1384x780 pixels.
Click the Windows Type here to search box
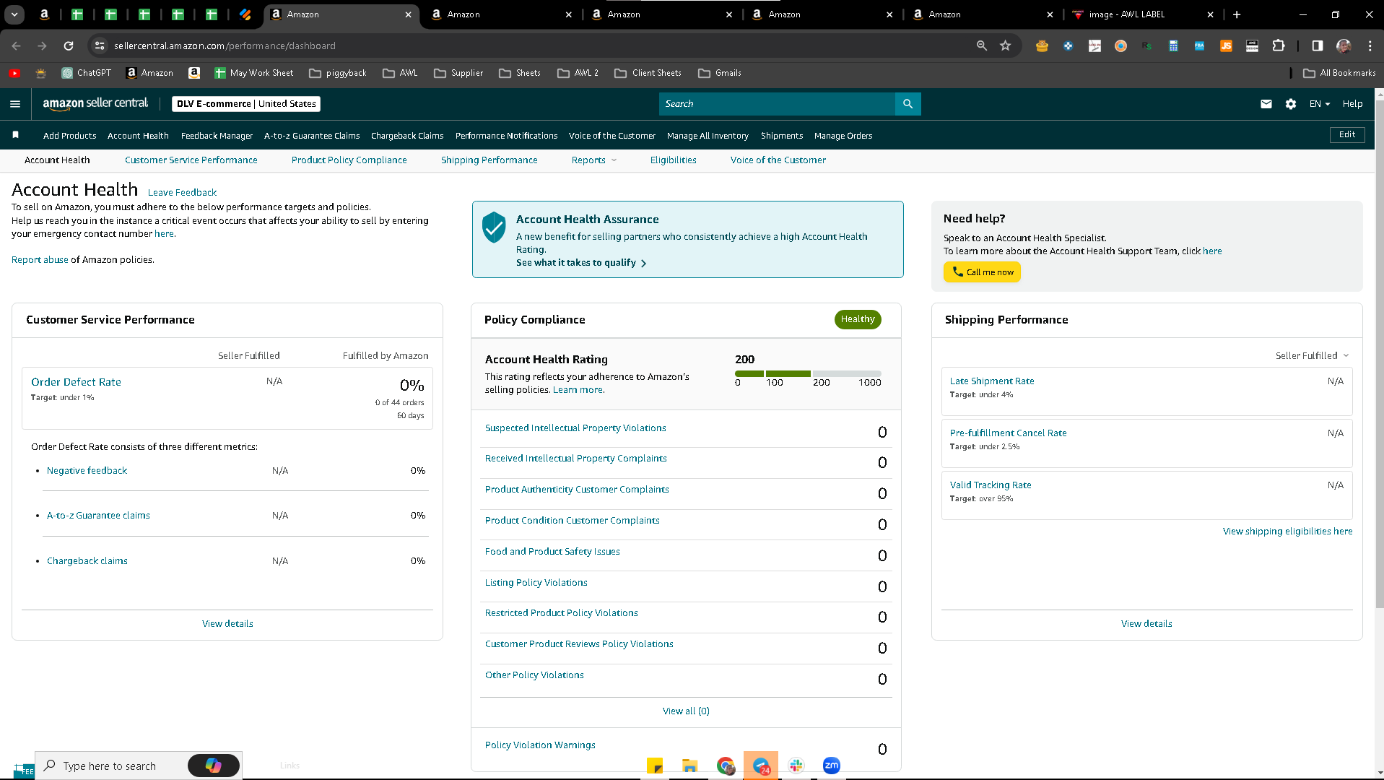pyautogui.click(x=110, y=766)
